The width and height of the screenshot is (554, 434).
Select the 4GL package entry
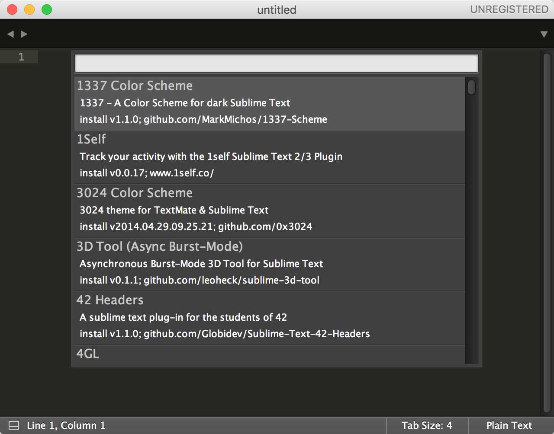coord(270,354)
